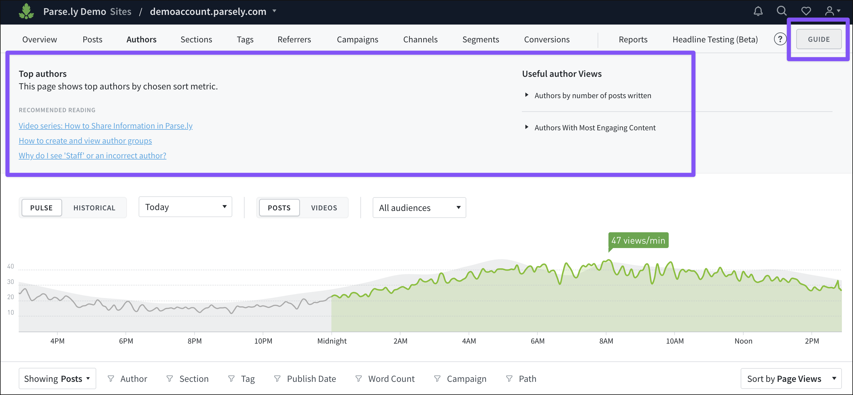
Task: Open How to create author groups link
Action: (85, 141)
